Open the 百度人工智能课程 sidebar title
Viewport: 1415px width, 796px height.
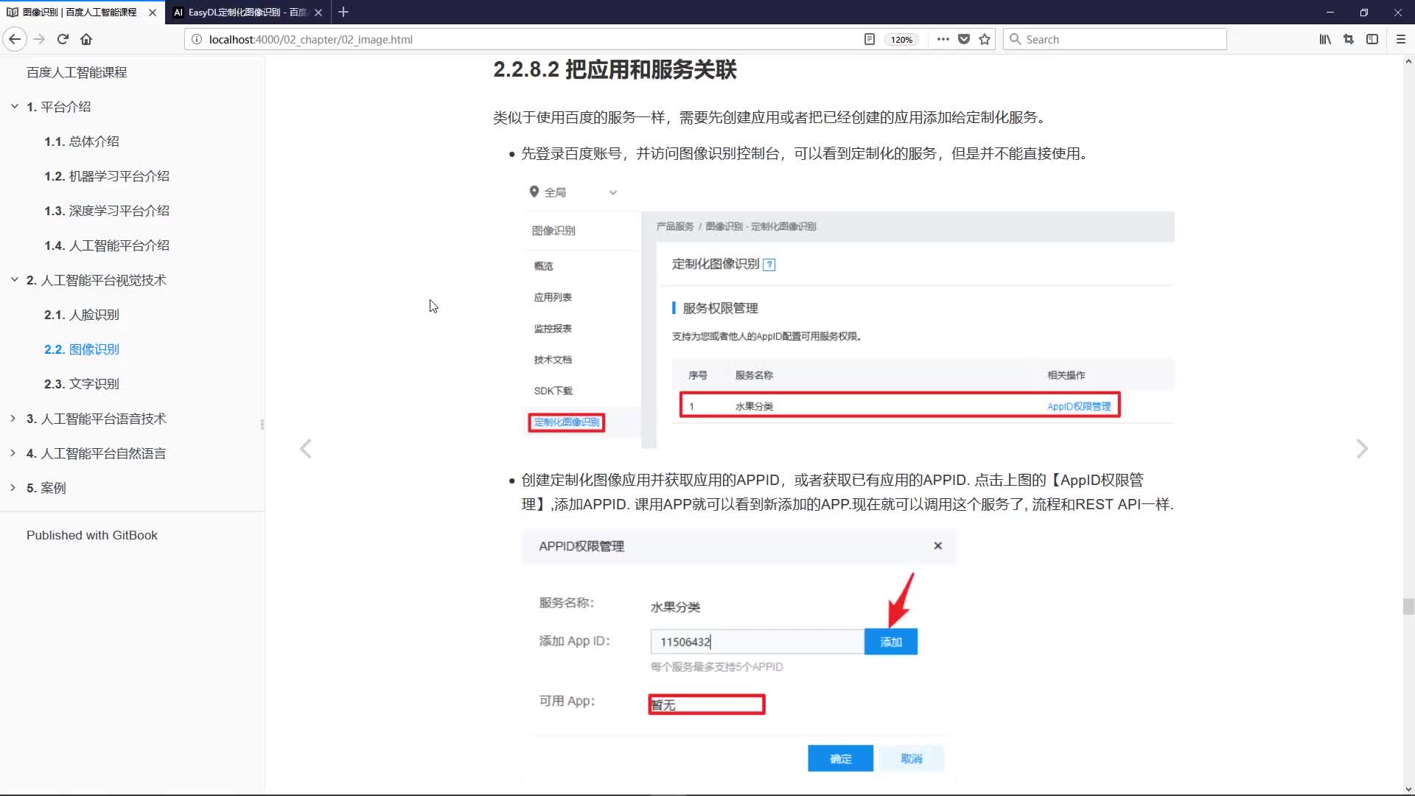pos(77,72)
